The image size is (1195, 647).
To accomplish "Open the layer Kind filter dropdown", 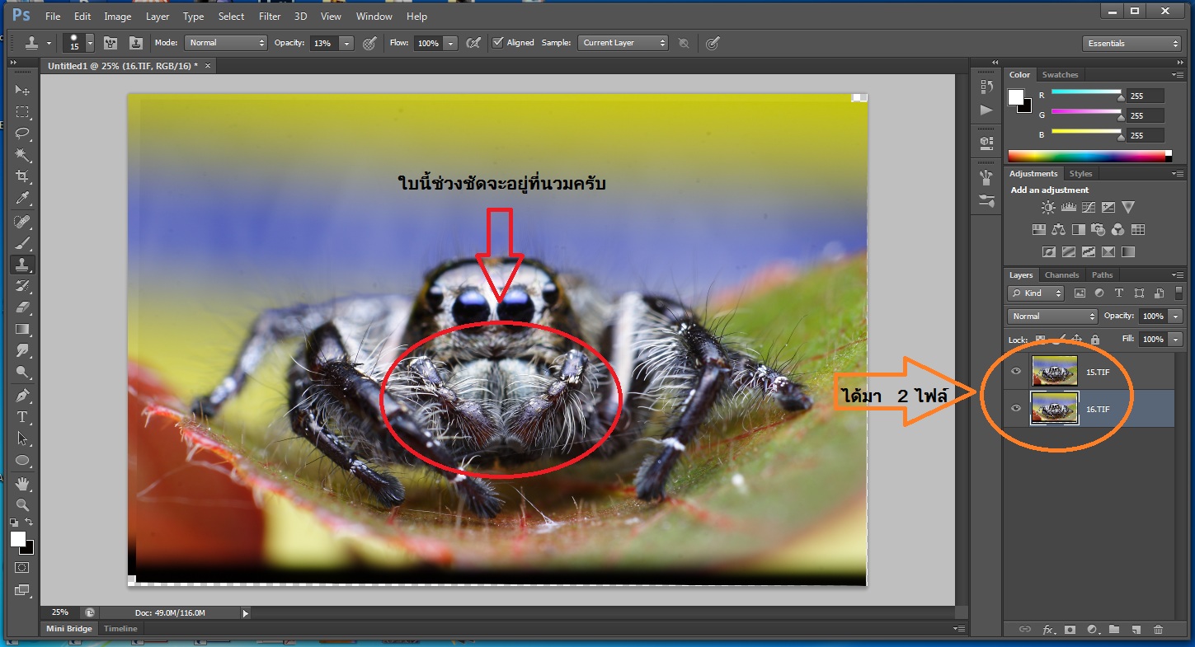I will coord(1036,293).
